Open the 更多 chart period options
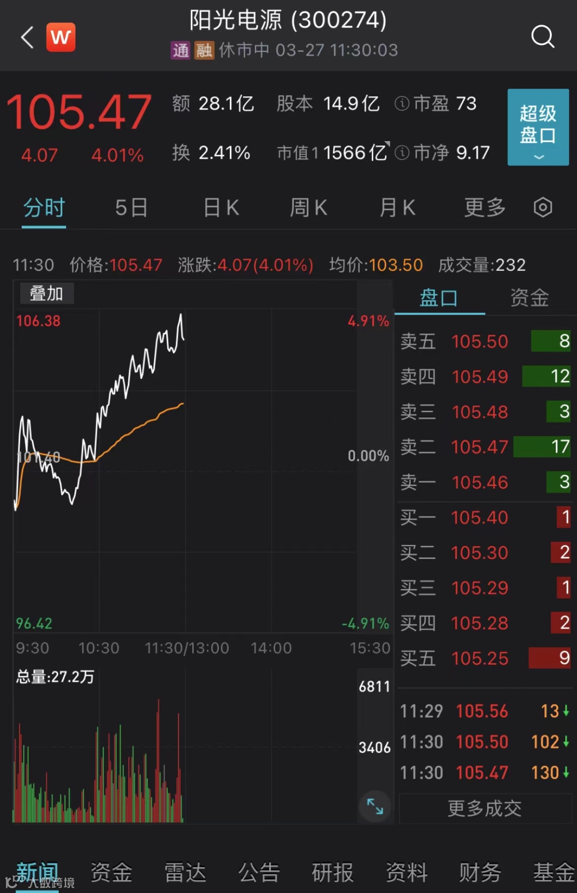The width and height of the screenshot is (577, 893). (485, 207)
